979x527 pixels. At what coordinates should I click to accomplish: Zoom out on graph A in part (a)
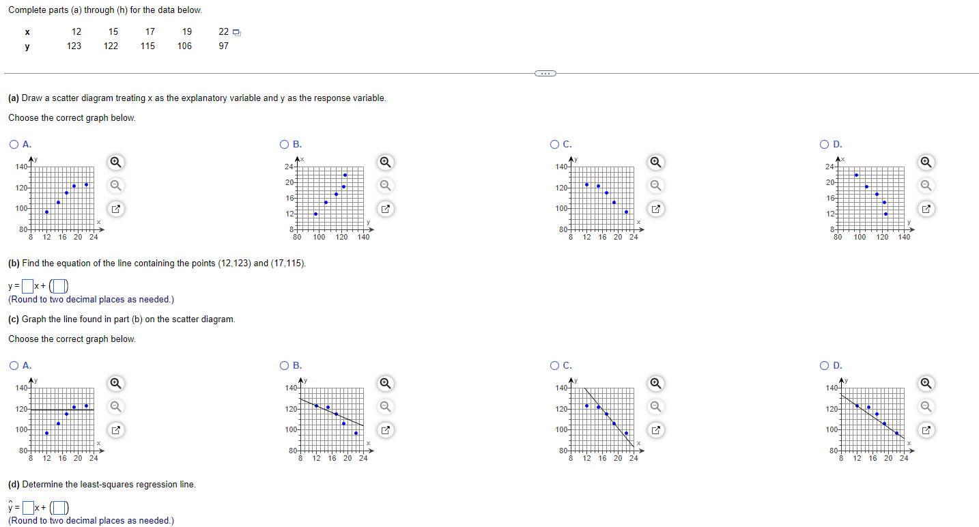pyautogui.click(x=115, y=185)
